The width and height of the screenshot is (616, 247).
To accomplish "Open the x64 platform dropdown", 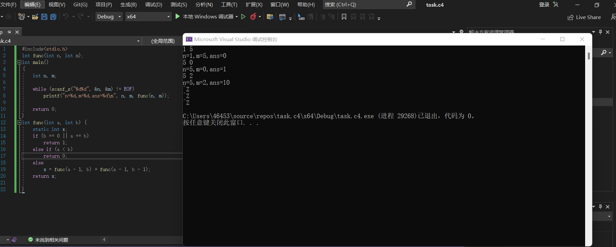I will coord(148,17).
